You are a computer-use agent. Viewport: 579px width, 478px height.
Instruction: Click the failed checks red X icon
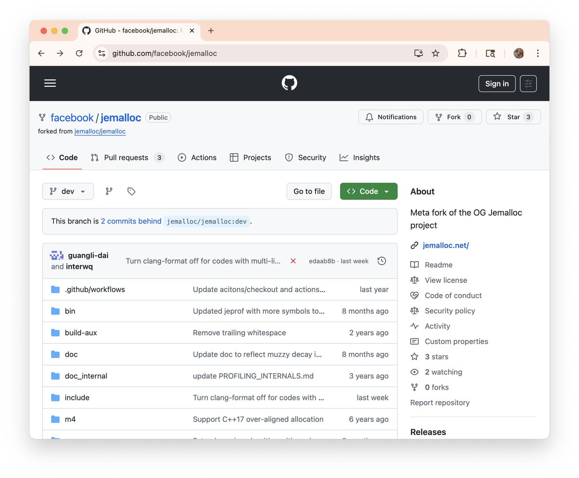293,261
